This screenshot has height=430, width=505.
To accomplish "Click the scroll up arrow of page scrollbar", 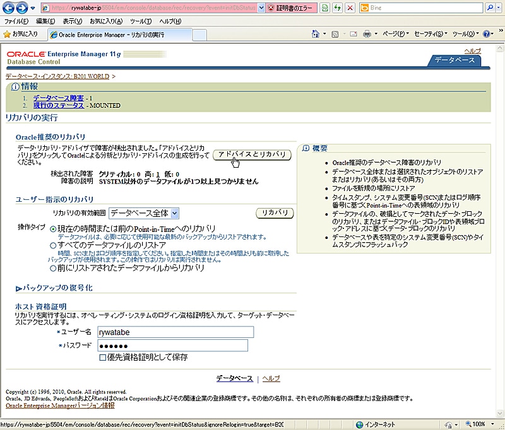I will 500,49.
